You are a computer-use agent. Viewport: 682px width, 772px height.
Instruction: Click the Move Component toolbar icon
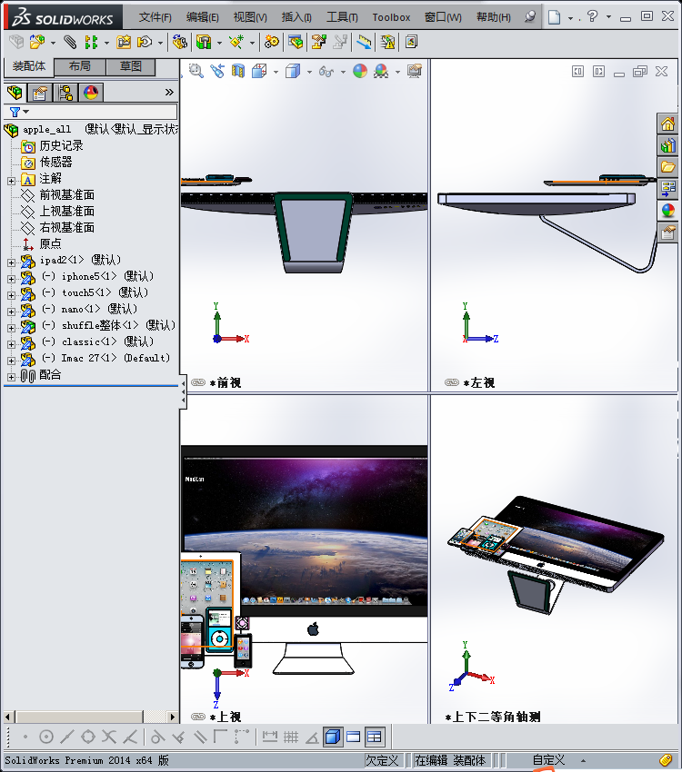click(145, 43)
